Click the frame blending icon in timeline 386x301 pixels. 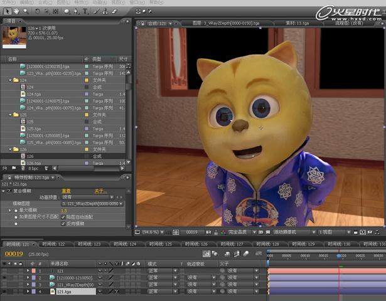pyautogui.click(x=237, y=253)
